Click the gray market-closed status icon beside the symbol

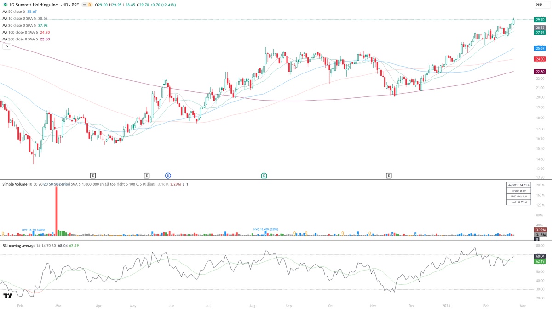coord(84,5)
